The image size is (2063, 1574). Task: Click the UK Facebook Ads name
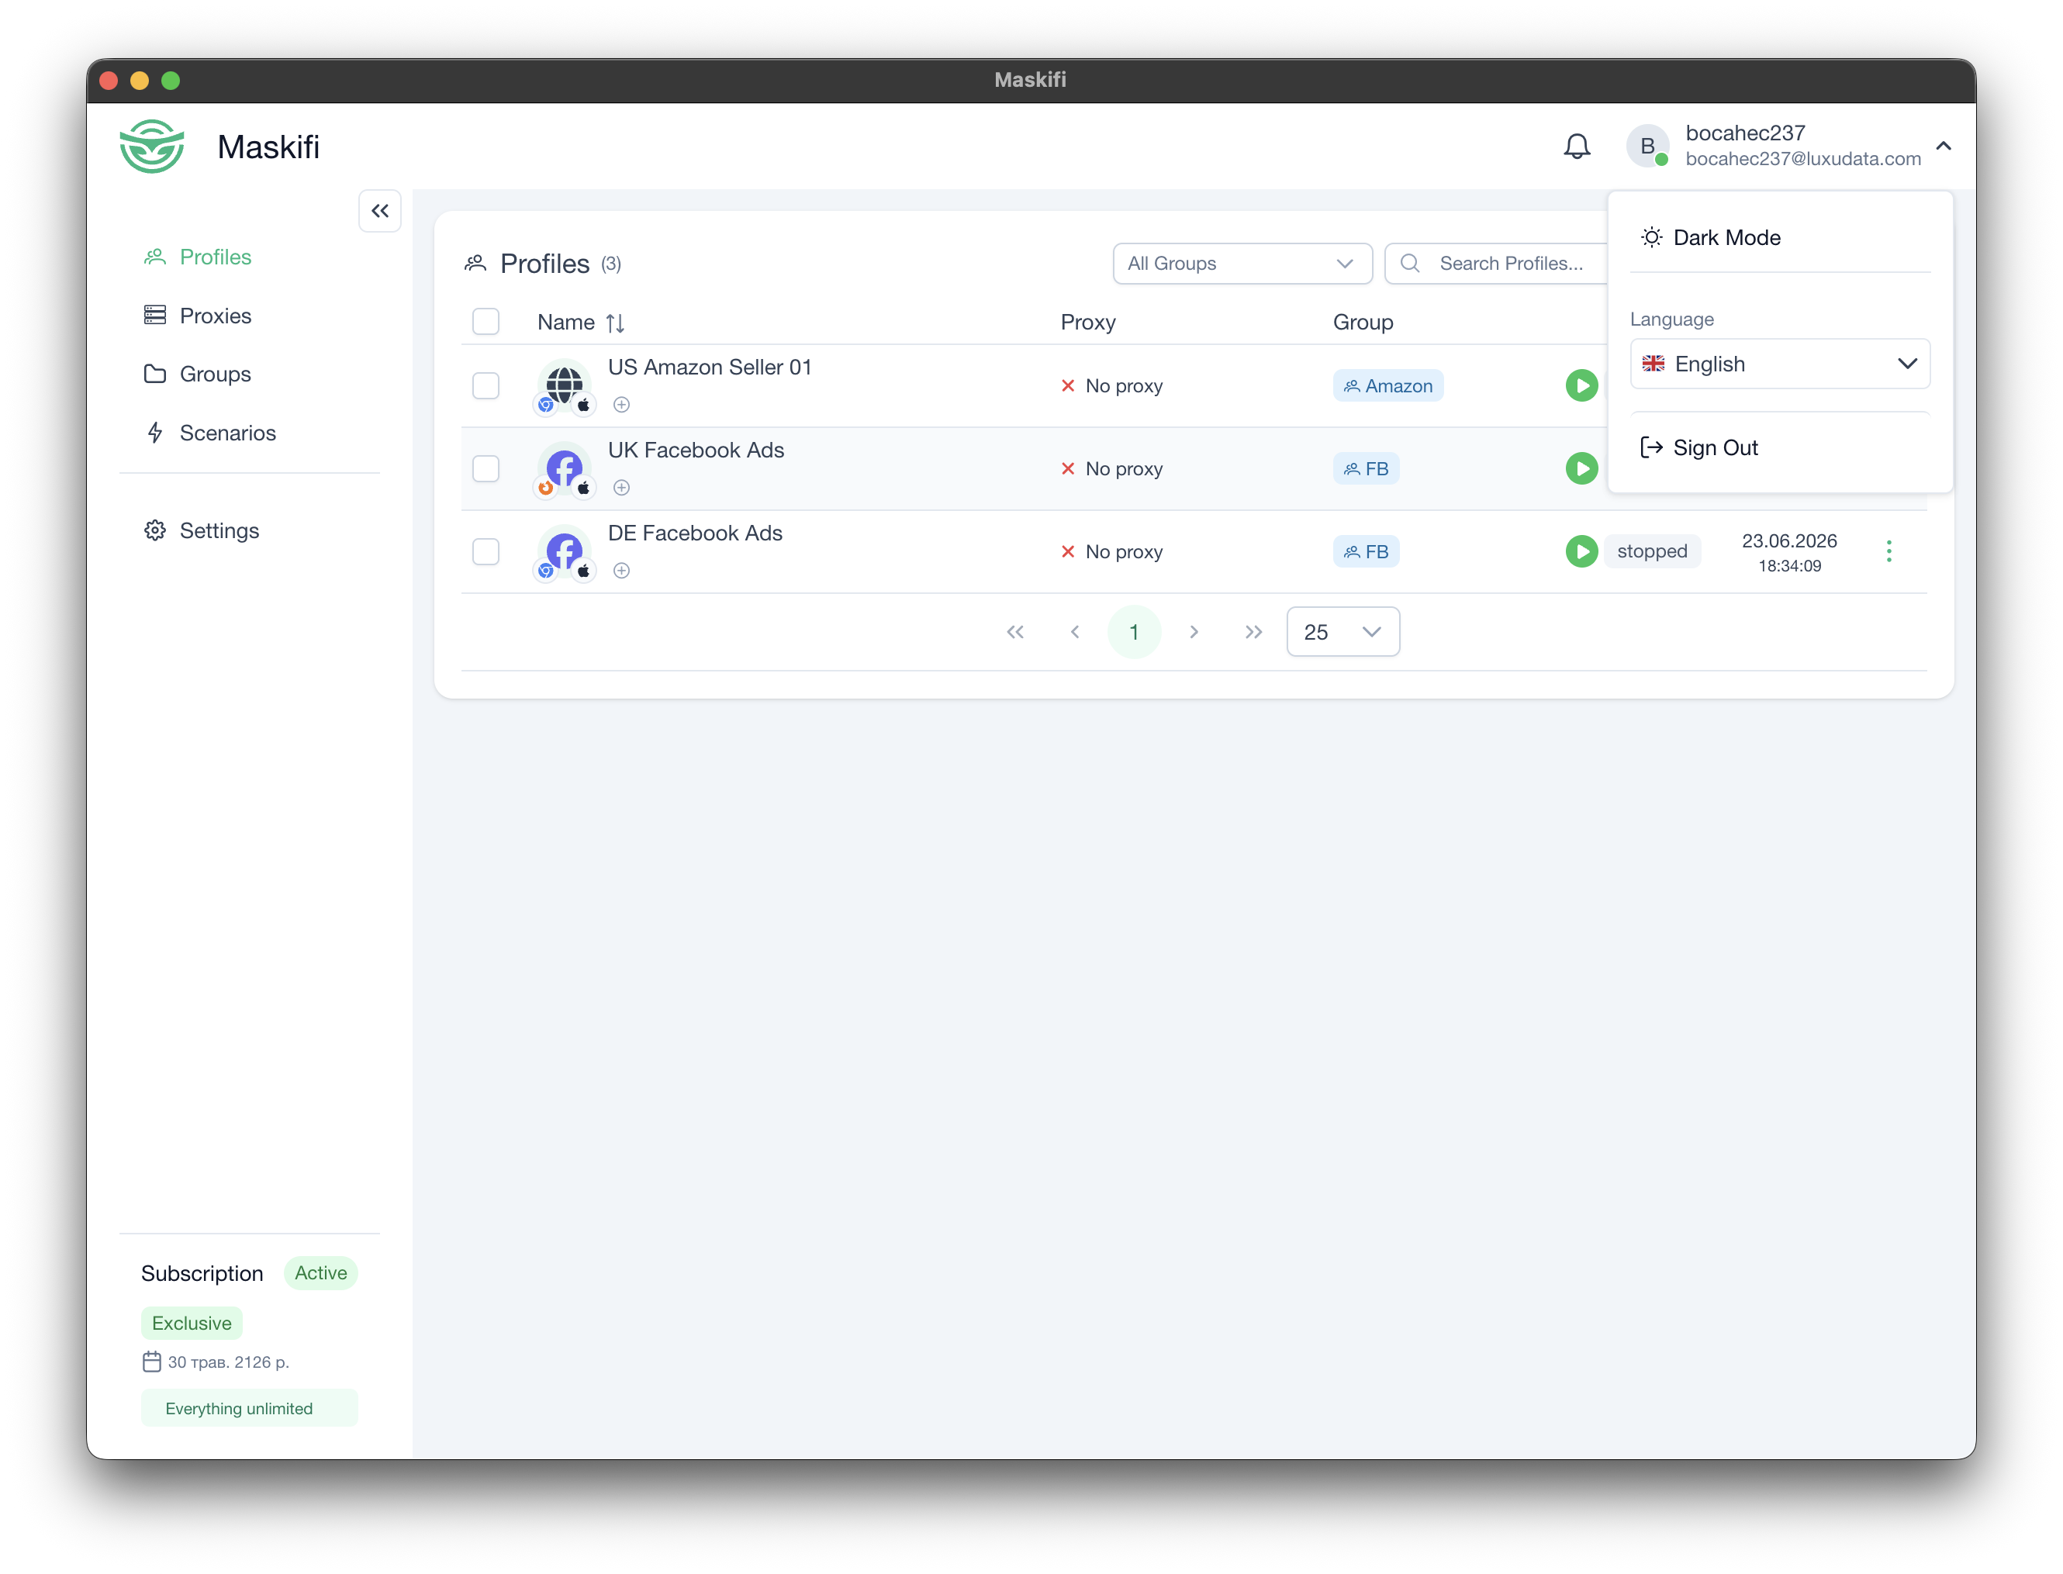pyautogui.click(x=696, y=450)
